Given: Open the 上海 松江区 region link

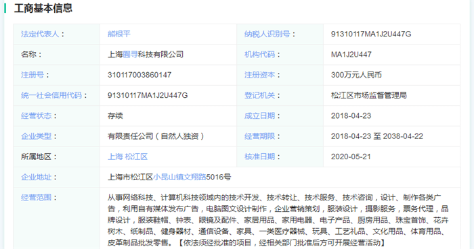Looking at the screenshot, I should coord(127,157).
